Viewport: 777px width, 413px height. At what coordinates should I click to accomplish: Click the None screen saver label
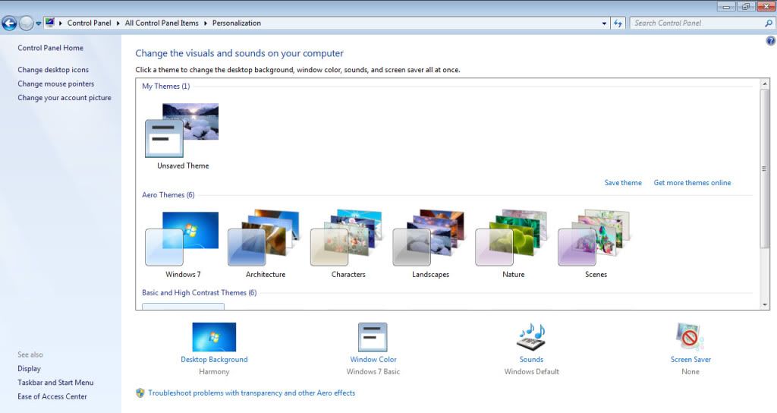[690, 372]
